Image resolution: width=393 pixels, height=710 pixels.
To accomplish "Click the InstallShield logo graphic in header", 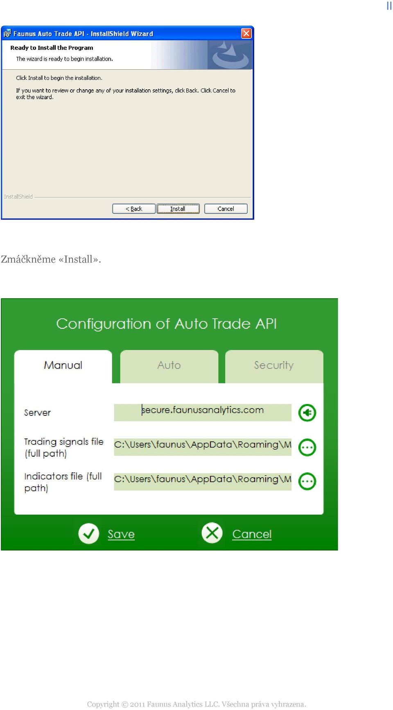I will [230, 55].
